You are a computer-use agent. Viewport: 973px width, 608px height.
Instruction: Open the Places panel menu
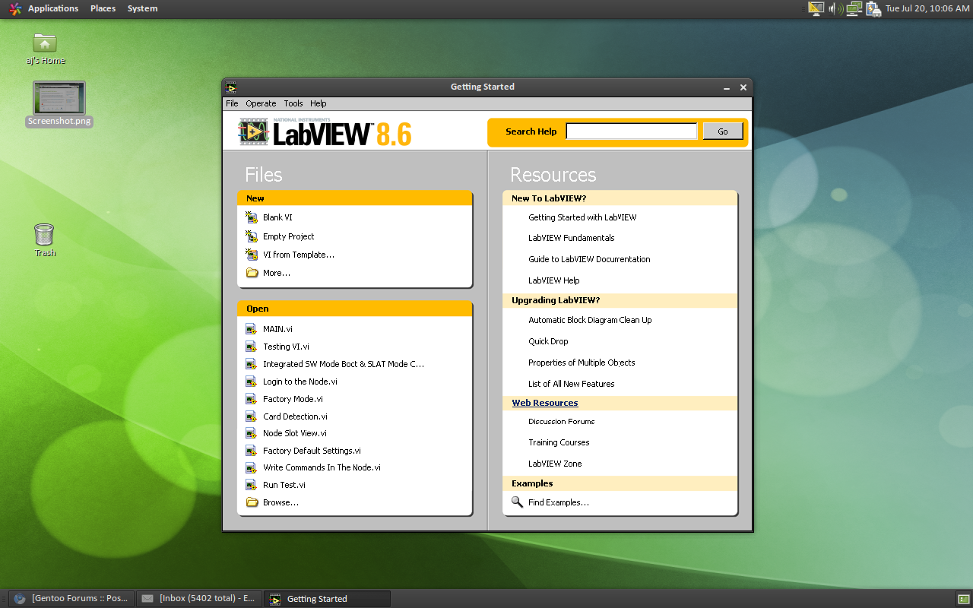pyautogui.click(x=103, y=8)
